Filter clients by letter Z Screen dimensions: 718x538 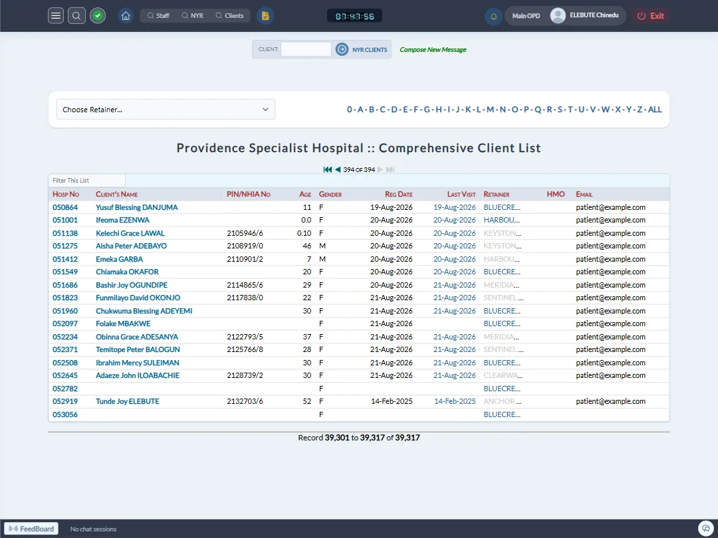point(640,110)
